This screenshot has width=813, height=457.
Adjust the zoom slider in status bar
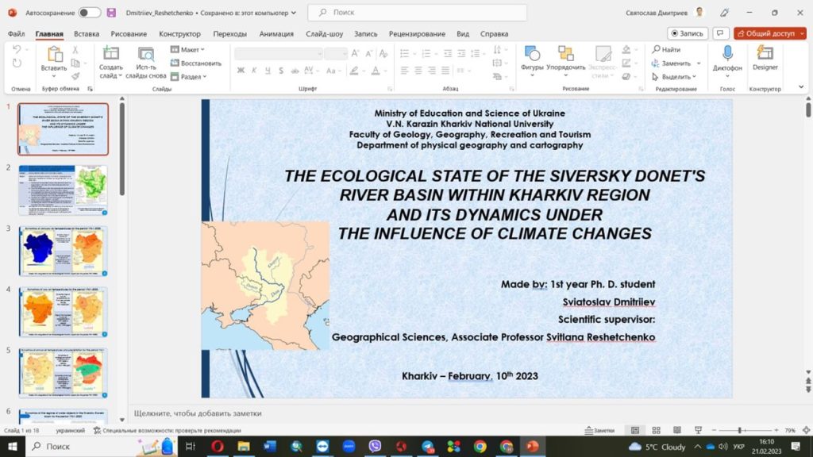[740, 430]
